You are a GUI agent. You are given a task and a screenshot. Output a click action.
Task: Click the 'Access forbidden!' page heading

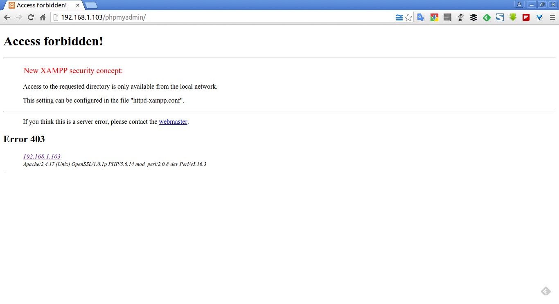click(x=53, y=41)
